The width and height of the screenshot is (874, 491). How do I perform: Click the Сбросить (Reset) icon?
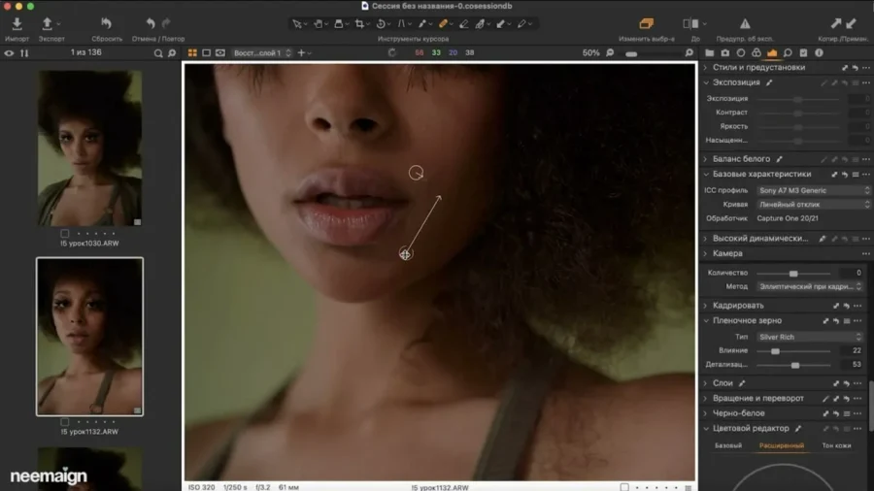[106, 23]
